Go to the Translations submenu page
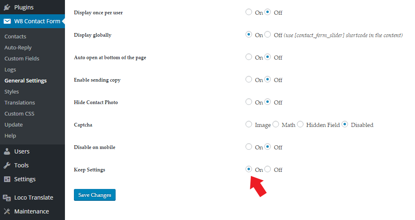The height and width of the screenshot is (220, 415). (x=20, y=102)
